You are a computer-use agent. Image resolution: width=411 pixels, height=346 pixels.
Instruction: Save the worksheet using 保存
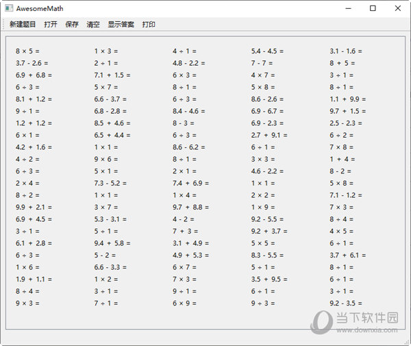[72, 25]
